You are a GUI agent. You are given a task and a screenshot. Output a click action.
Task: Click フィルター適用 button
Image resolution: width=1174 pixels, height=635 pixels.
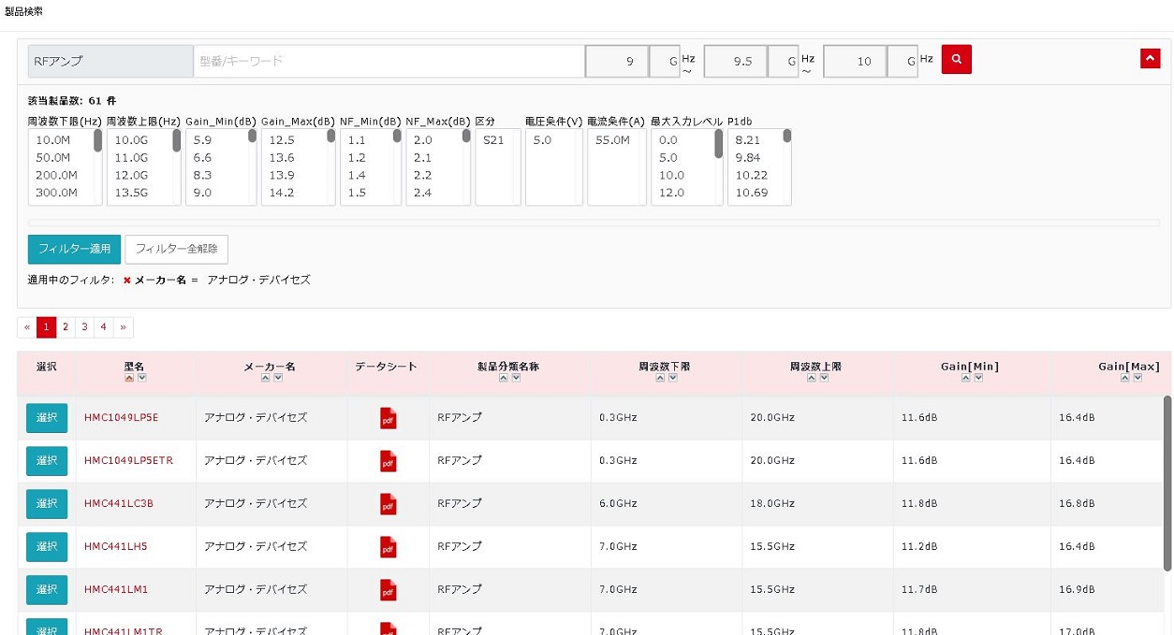pyautogui.click(x=74, y=250)
